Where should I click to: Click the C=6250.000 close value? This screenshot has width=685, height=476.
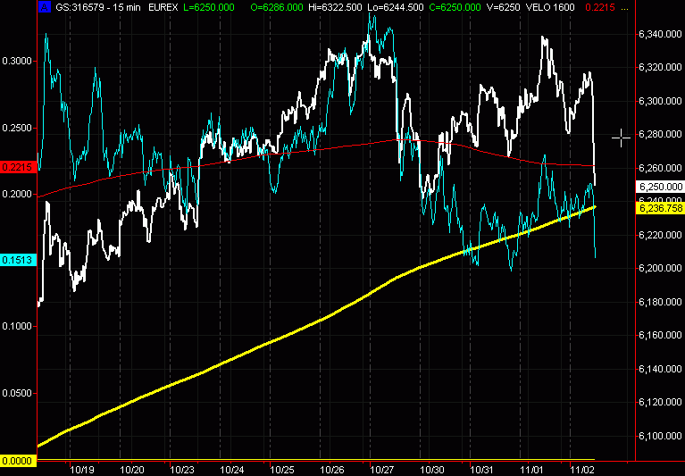pos(455,7)
